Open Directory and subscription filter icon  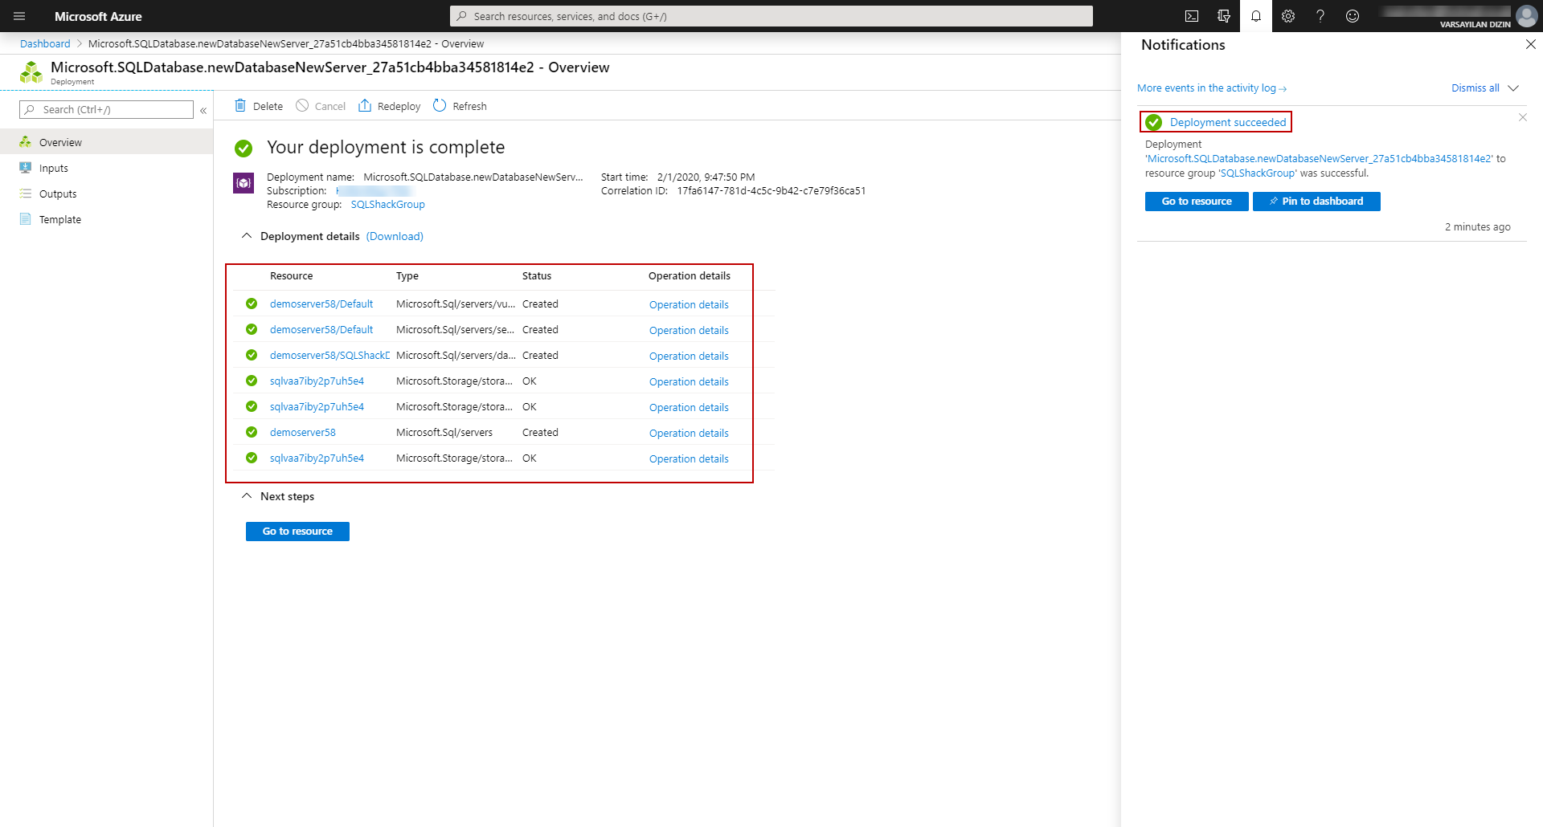[x=1224, y=16]
